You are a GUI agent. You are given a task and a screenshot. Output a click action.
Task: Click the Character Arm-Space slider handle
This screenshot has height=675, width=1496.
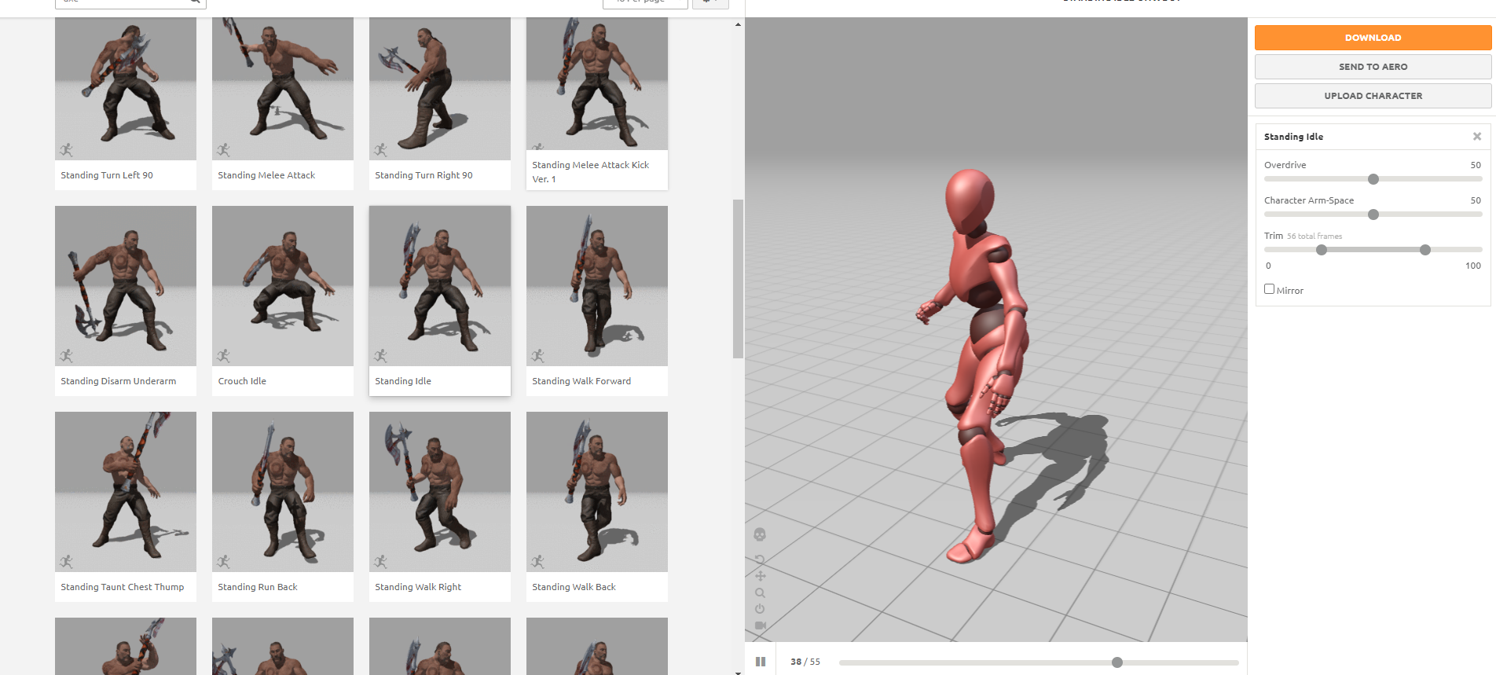point(1373,215)
